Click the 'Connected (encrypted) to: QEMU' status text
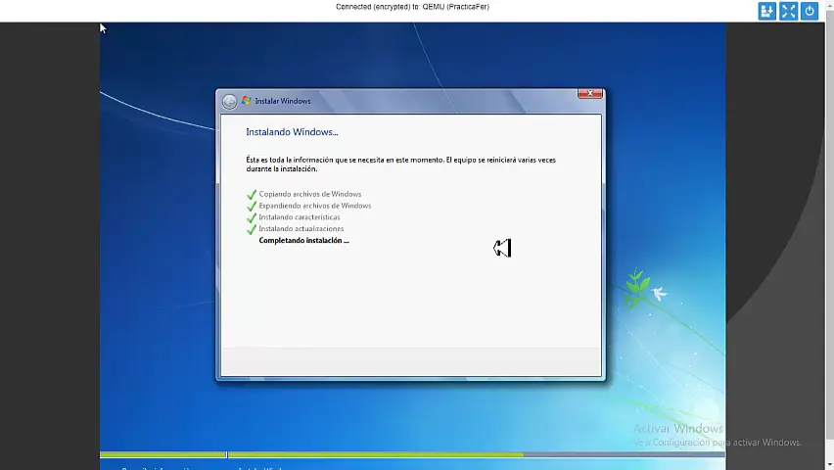The image size is (834, 470). point(412,7)
